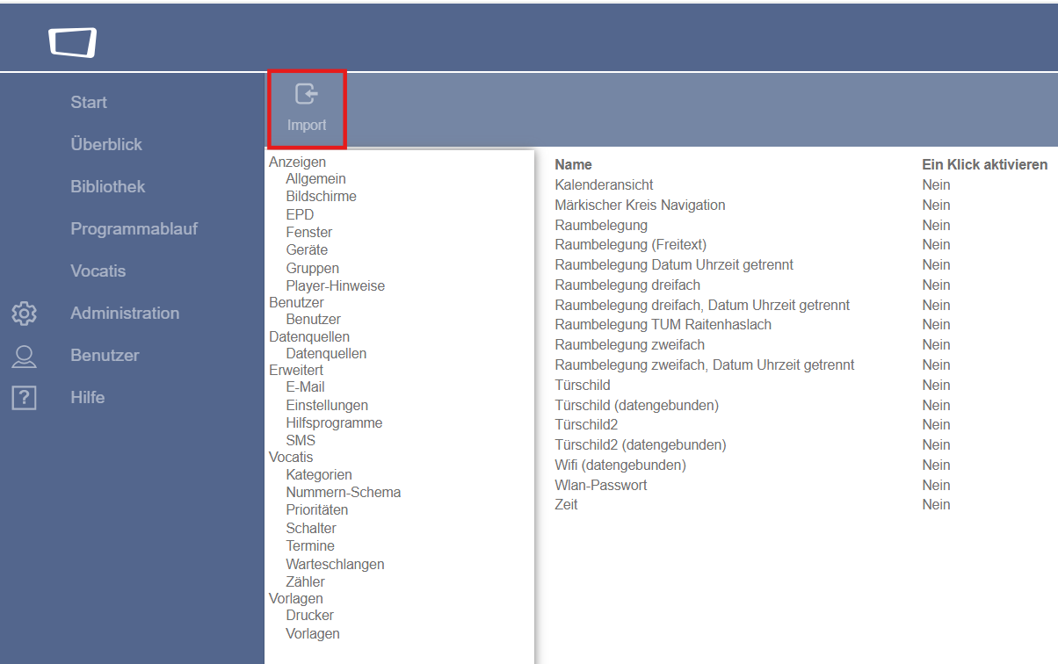
Task: Select Hilfsprogramme in the tree
Action: click(x=334, y=422)
